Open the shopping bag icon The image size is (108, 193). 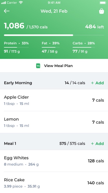click(101, 11)
